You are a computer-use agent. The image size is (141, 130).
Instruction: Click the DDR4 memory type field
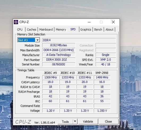pos(79,40)
